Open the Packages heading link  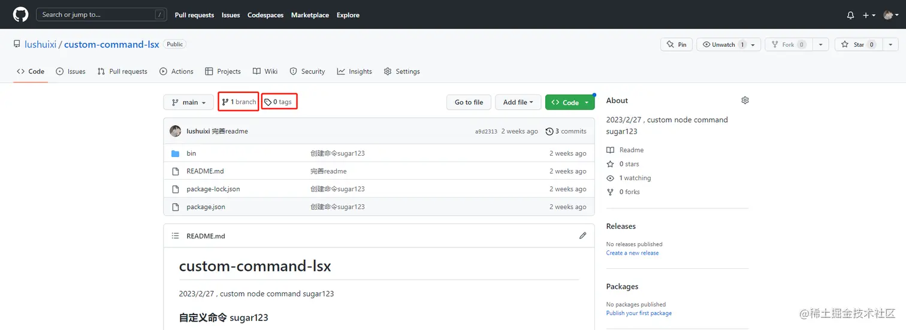click(x=622, y=287)
